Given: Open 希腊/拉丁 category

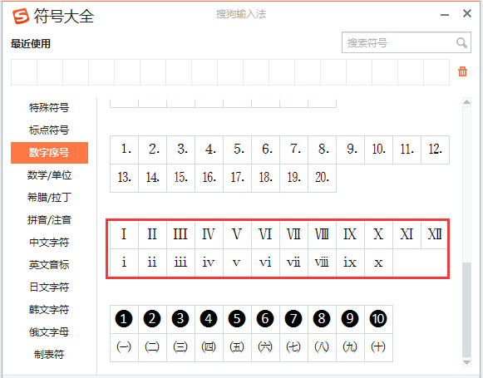Looking at the screenshot, I should [x=49, y=198].
